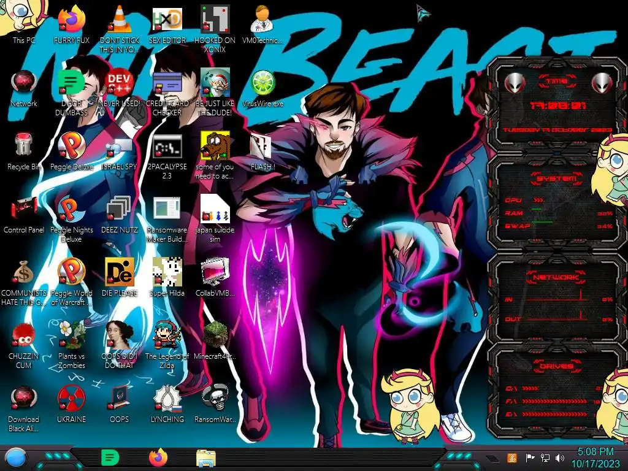Click the right alien head on TIME widget
This screenshot has width=628, height=471.
click(x=602, y=83)
